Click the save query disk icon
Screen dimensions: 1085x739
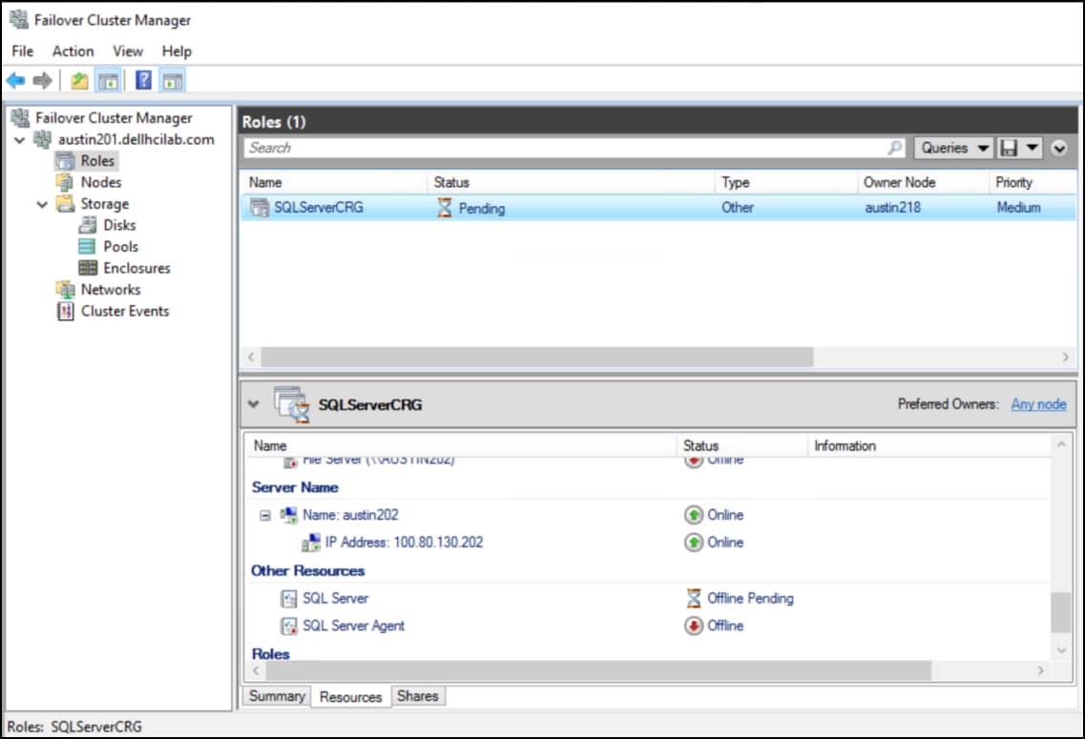(1009, 148)
